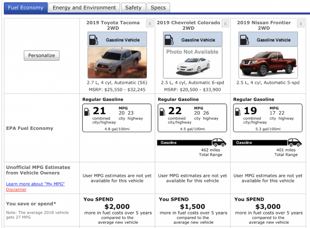Click the car icon above 462 miles range
This screenshot has width=310, height=228.
tap(219, 142)
